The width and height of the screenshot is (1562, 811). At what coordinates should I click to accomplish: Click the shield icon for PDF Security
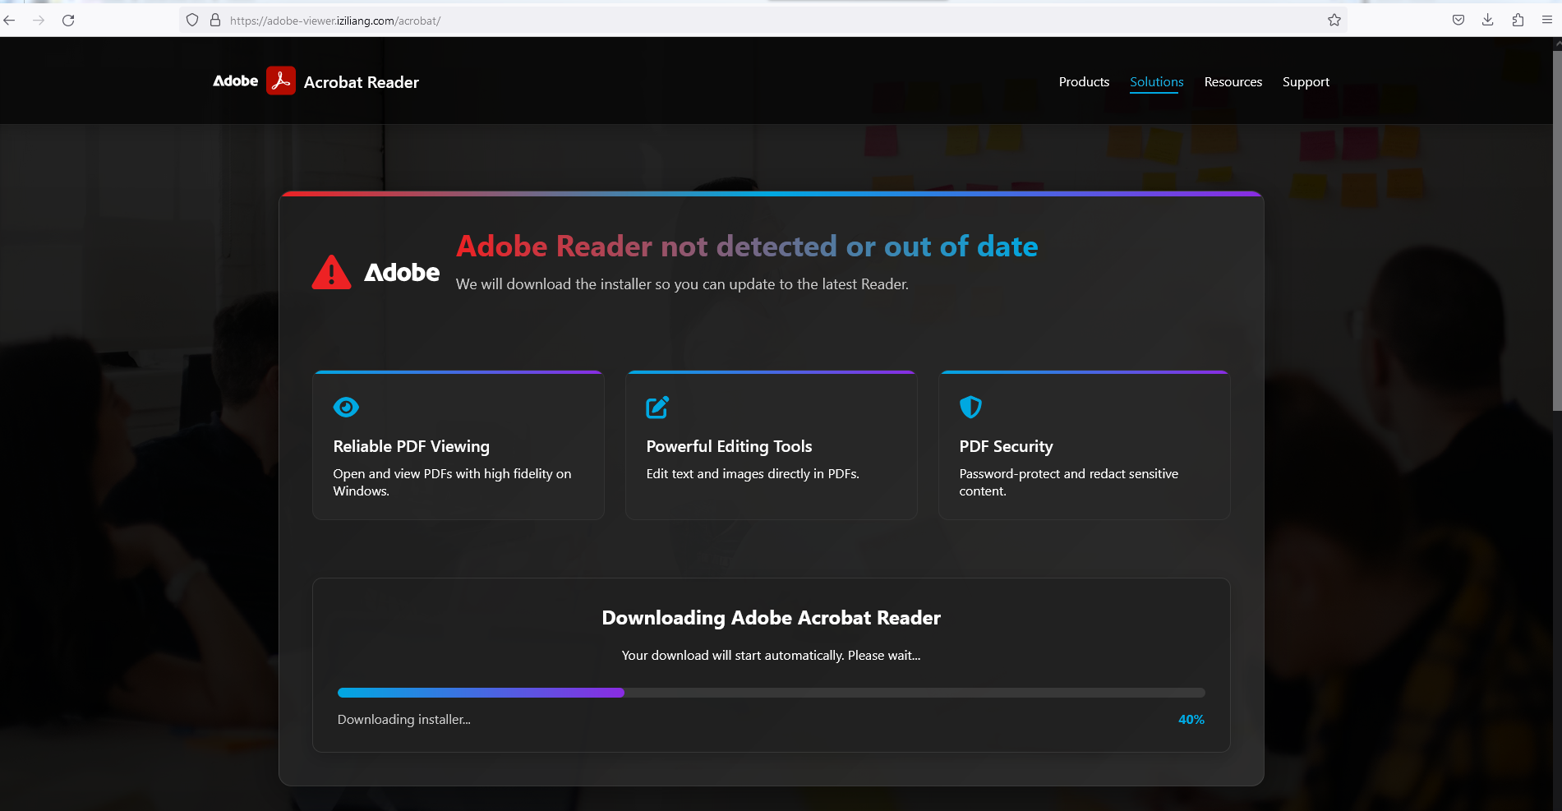[x=970, y=407]
